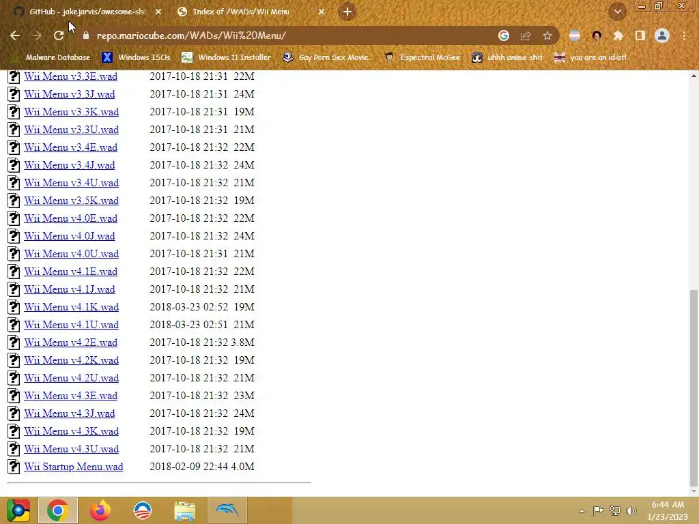Show hidden system tray icons
The image size is (699, 524).
(x=582, y=511)
